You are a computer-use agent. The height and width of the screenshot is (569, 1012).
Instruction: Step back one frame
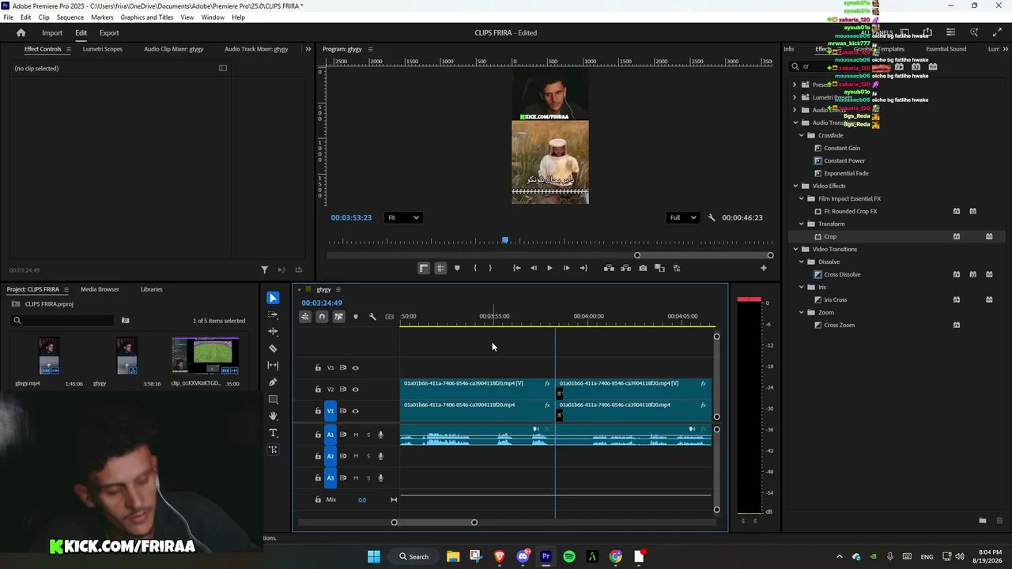[x=534, y=268]
